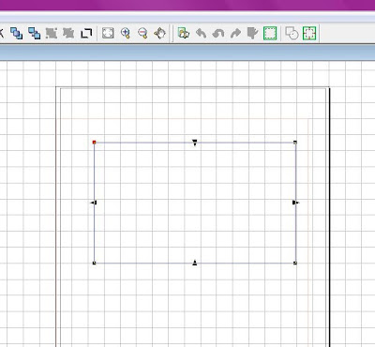Image resolution: width=375 pixels, height=347 pixels.
Task: Click the red top-left corner handle
Action: coord(94,143)
